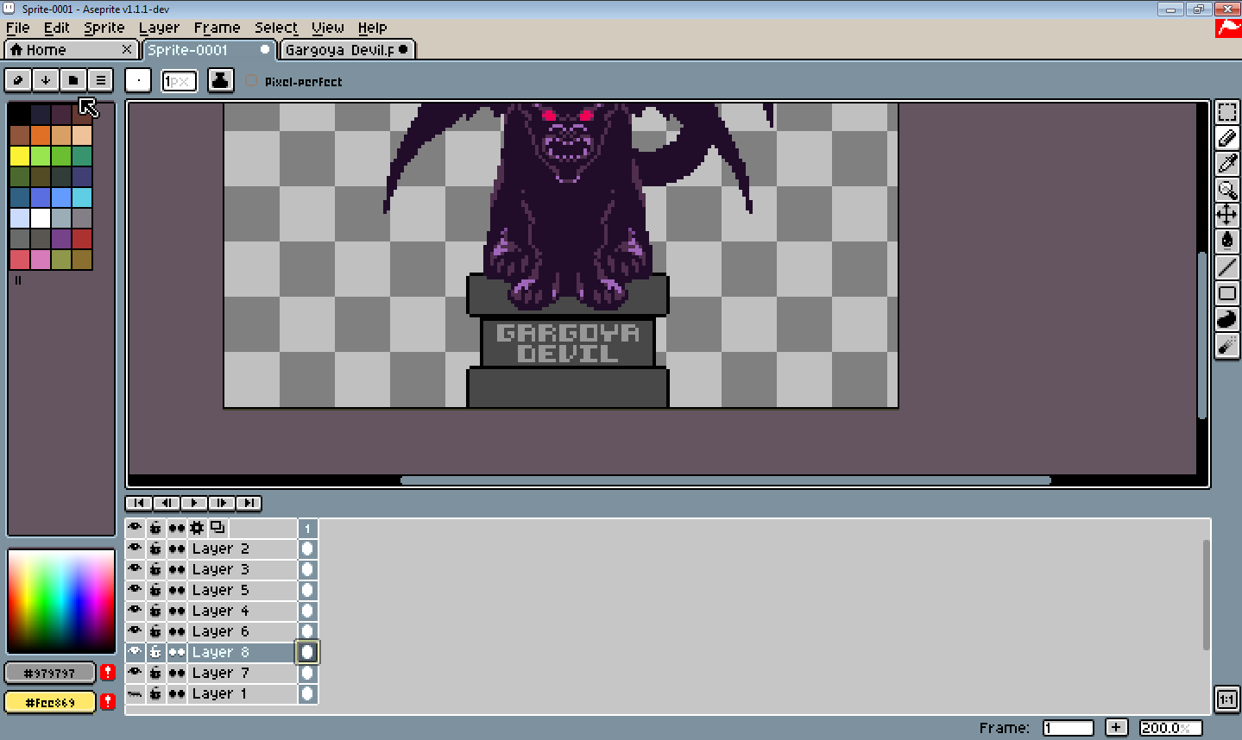Enable the Pixel-perfect checkbox
The width and height of the screenshot is (1242, 740).
tap(251, 81)
